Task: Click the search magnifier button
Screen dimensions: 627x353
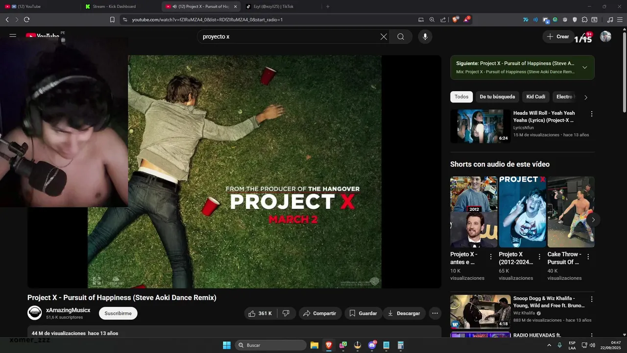Action: (401, 37)
